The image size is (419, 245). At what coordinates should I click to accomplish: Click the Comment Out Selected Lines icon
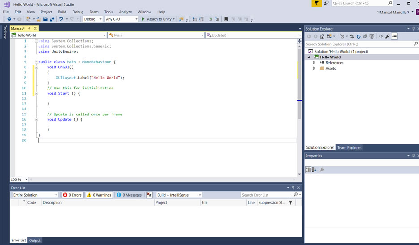tap(210, 19)
